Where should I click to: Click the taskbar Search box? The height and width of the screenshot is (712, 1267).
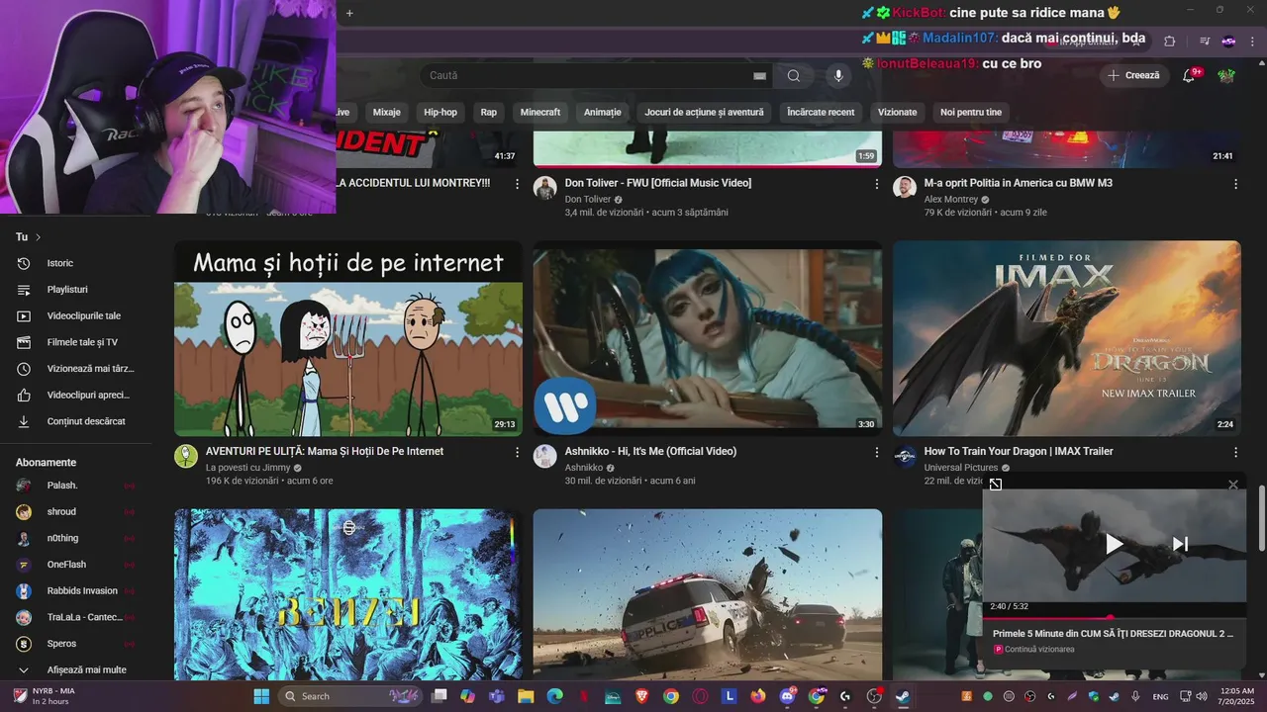349,696
